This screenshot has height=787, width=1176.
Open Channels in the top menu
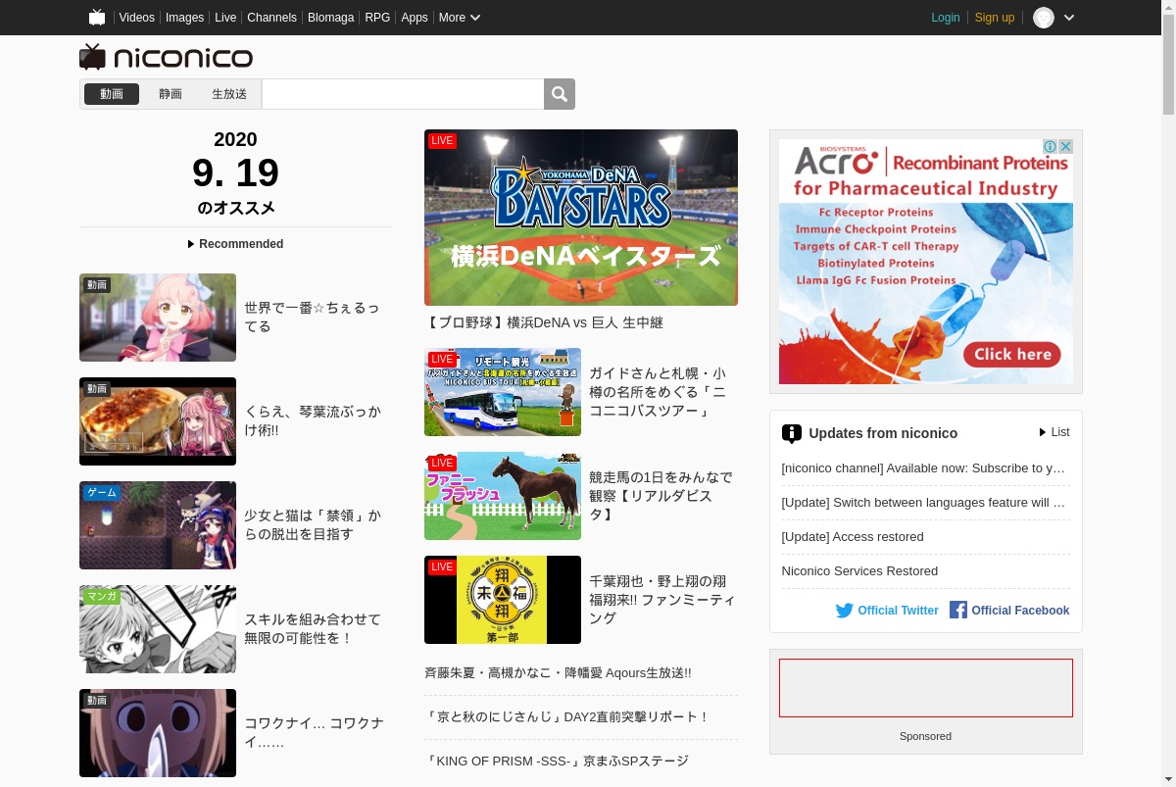[271, 18]
